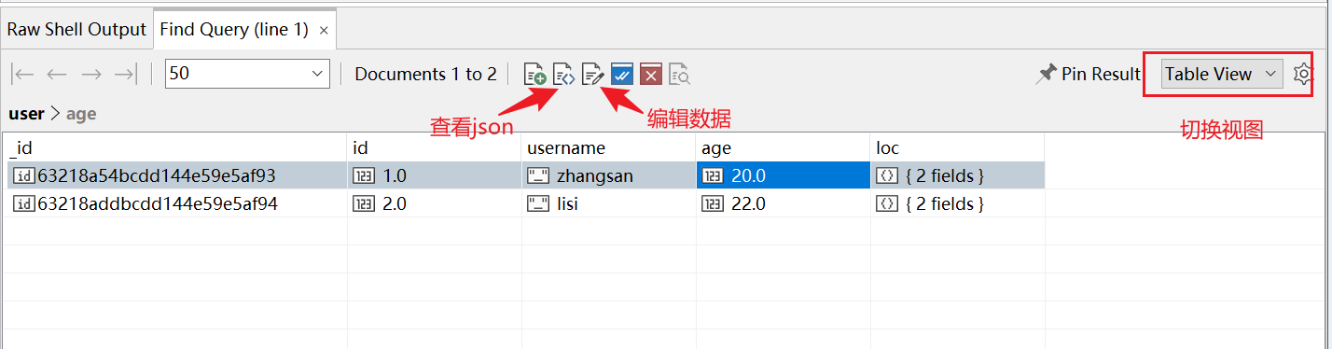
Task: Go to the next page arrow
Action: pyautogui.click(x=90, y=75)
